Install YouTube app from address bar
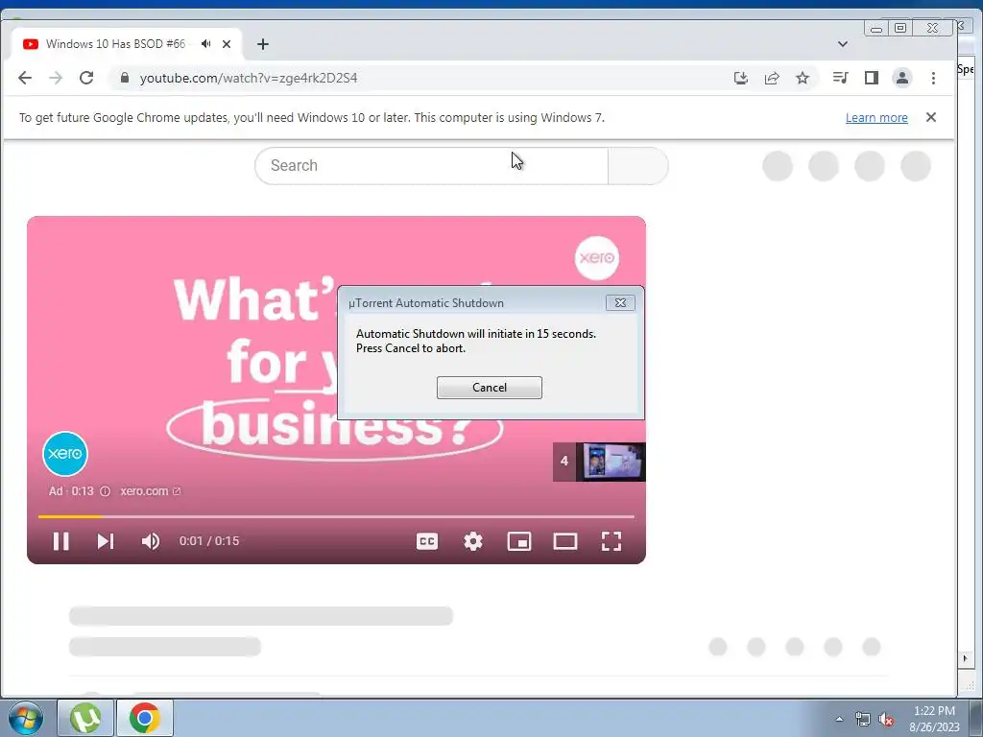 click(x=741, y=78)
